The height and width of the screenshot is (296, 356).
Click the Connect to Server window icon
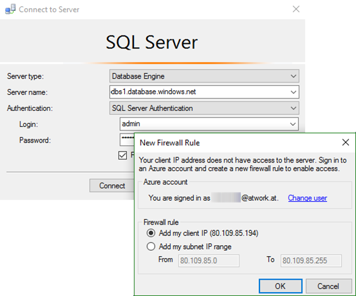pos(10,9)
